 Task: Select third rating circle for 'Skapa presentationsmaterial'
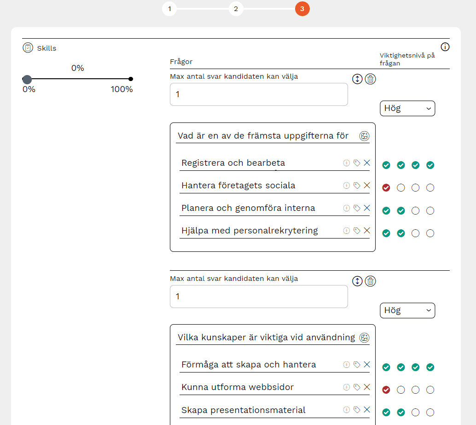[415, 413]
